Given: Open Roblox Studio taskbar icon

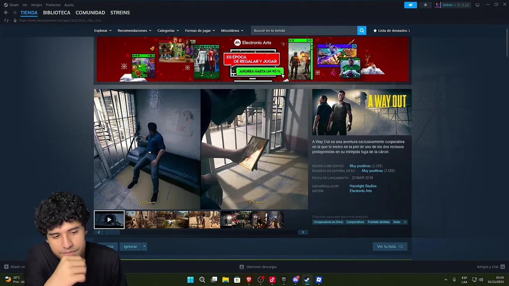Looking at the screenshot, I should coord(319,280).
